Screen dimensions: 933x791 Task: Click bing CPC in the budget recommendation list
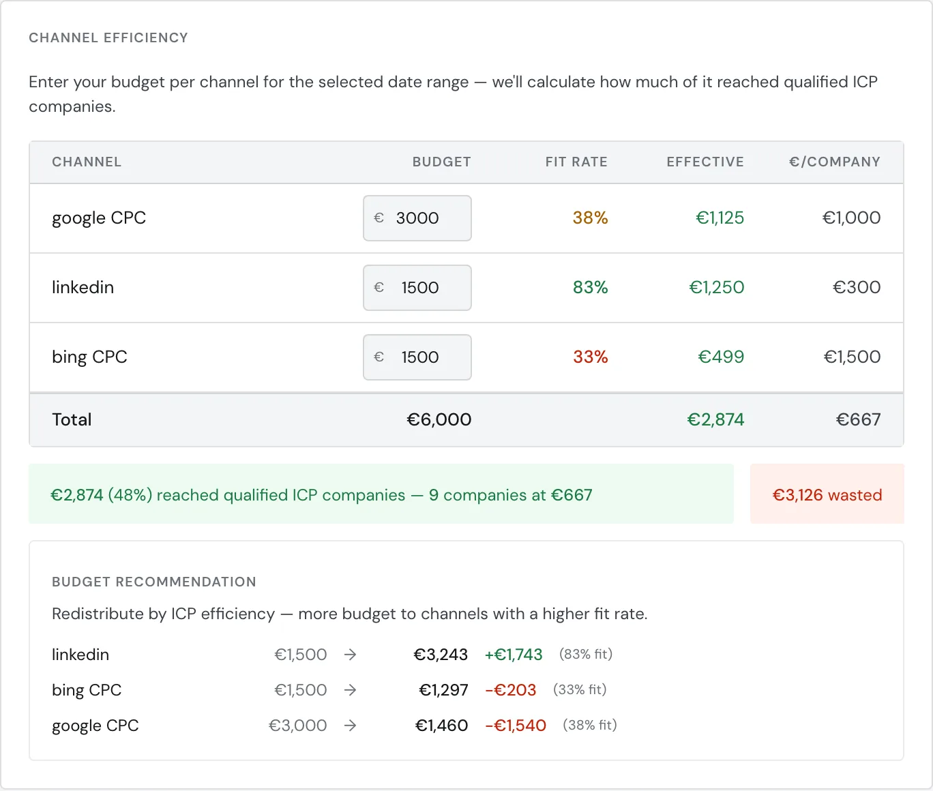pyautogui.click(x=87, y=690)
